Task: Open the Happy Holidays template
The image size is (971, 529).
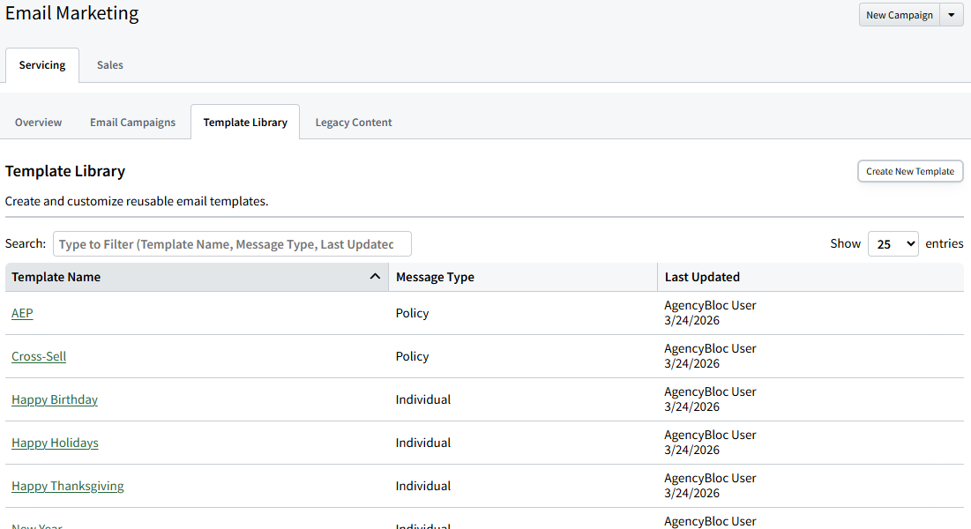Action: tap(55, 442)
